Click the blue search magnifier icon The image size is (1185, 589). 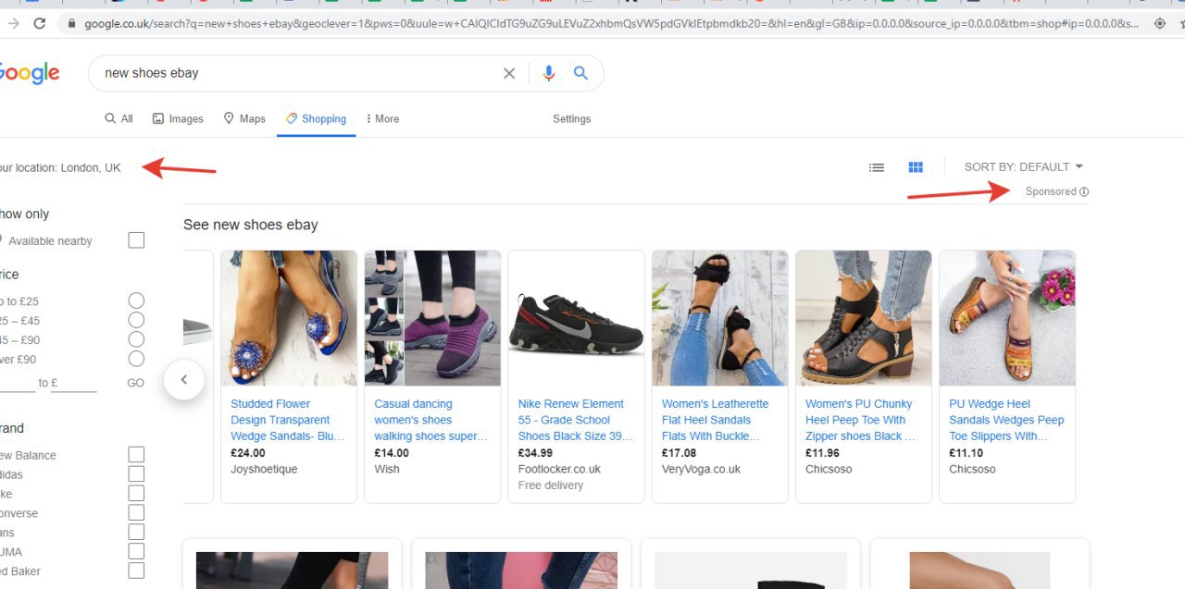pyautogui.click(x=580, y=73)
